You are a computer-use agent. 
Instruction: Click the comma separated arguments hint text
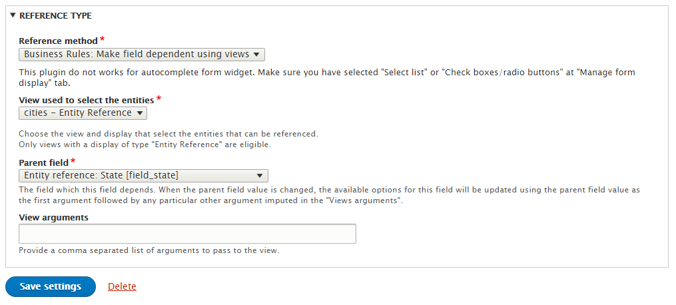click(x=149, y=250)
